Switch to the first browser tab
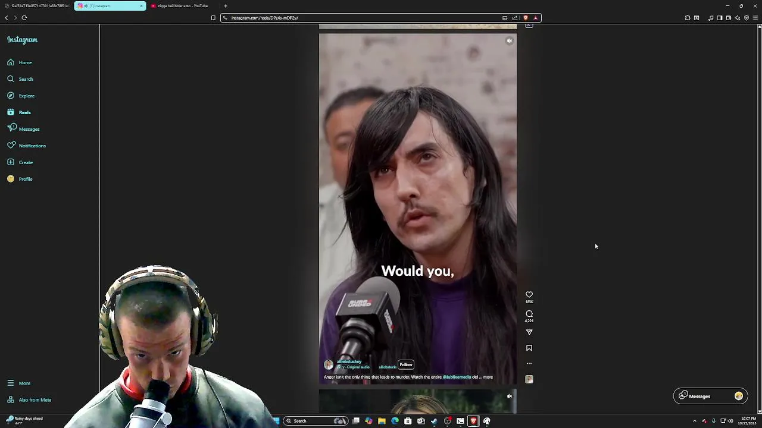The height and width of the screenshot is (428, 762). tap(37, 6)
